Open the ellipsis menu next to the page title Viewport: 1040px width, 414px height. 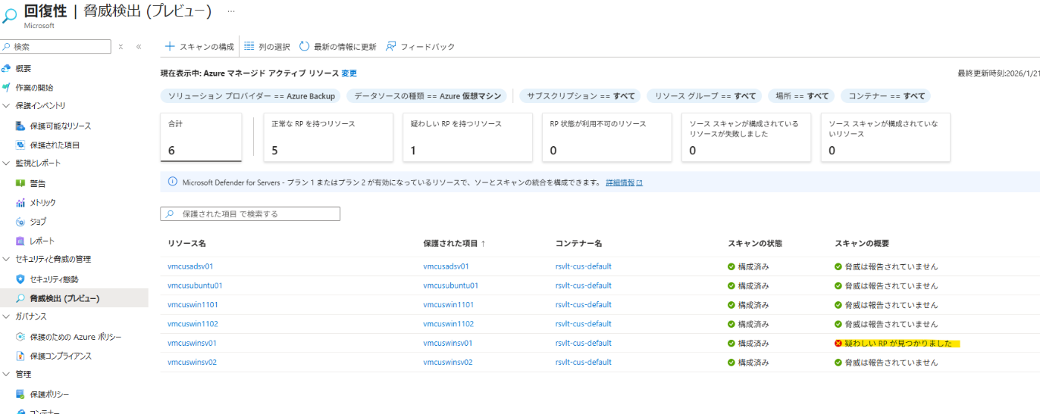click(x=231, y=11)
